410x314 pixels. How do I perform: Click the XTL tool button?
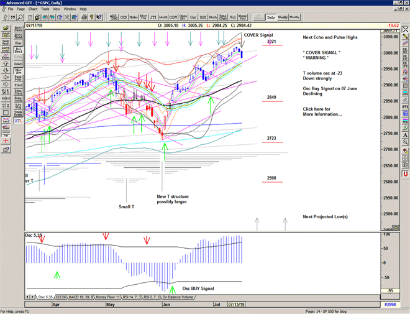point(18,121)
